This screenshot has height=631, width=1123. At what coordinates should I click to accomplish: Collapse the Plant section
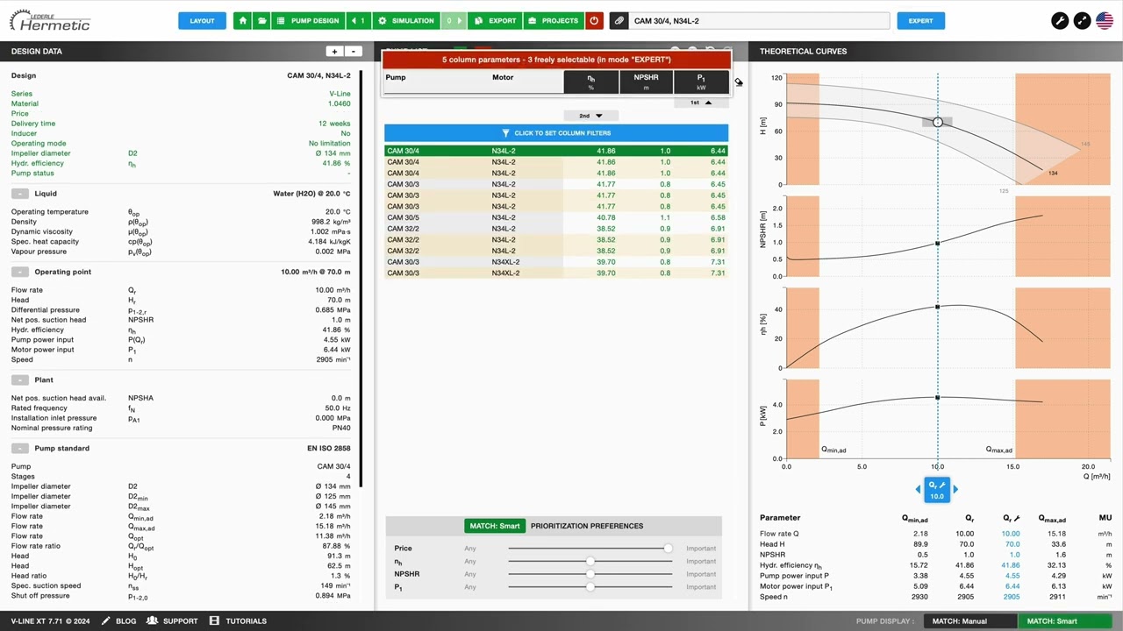[x=19, y=380]
